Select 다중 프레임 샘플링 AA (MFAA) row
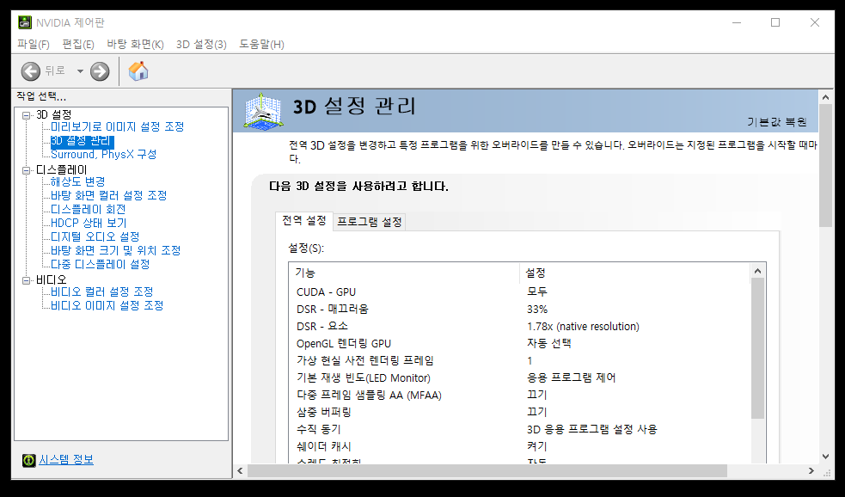Screen dimensions: 845x497 (x=520, y=396)
